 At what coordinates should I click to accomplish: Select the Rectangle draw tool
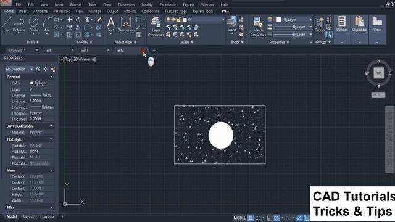click(56, 20)
